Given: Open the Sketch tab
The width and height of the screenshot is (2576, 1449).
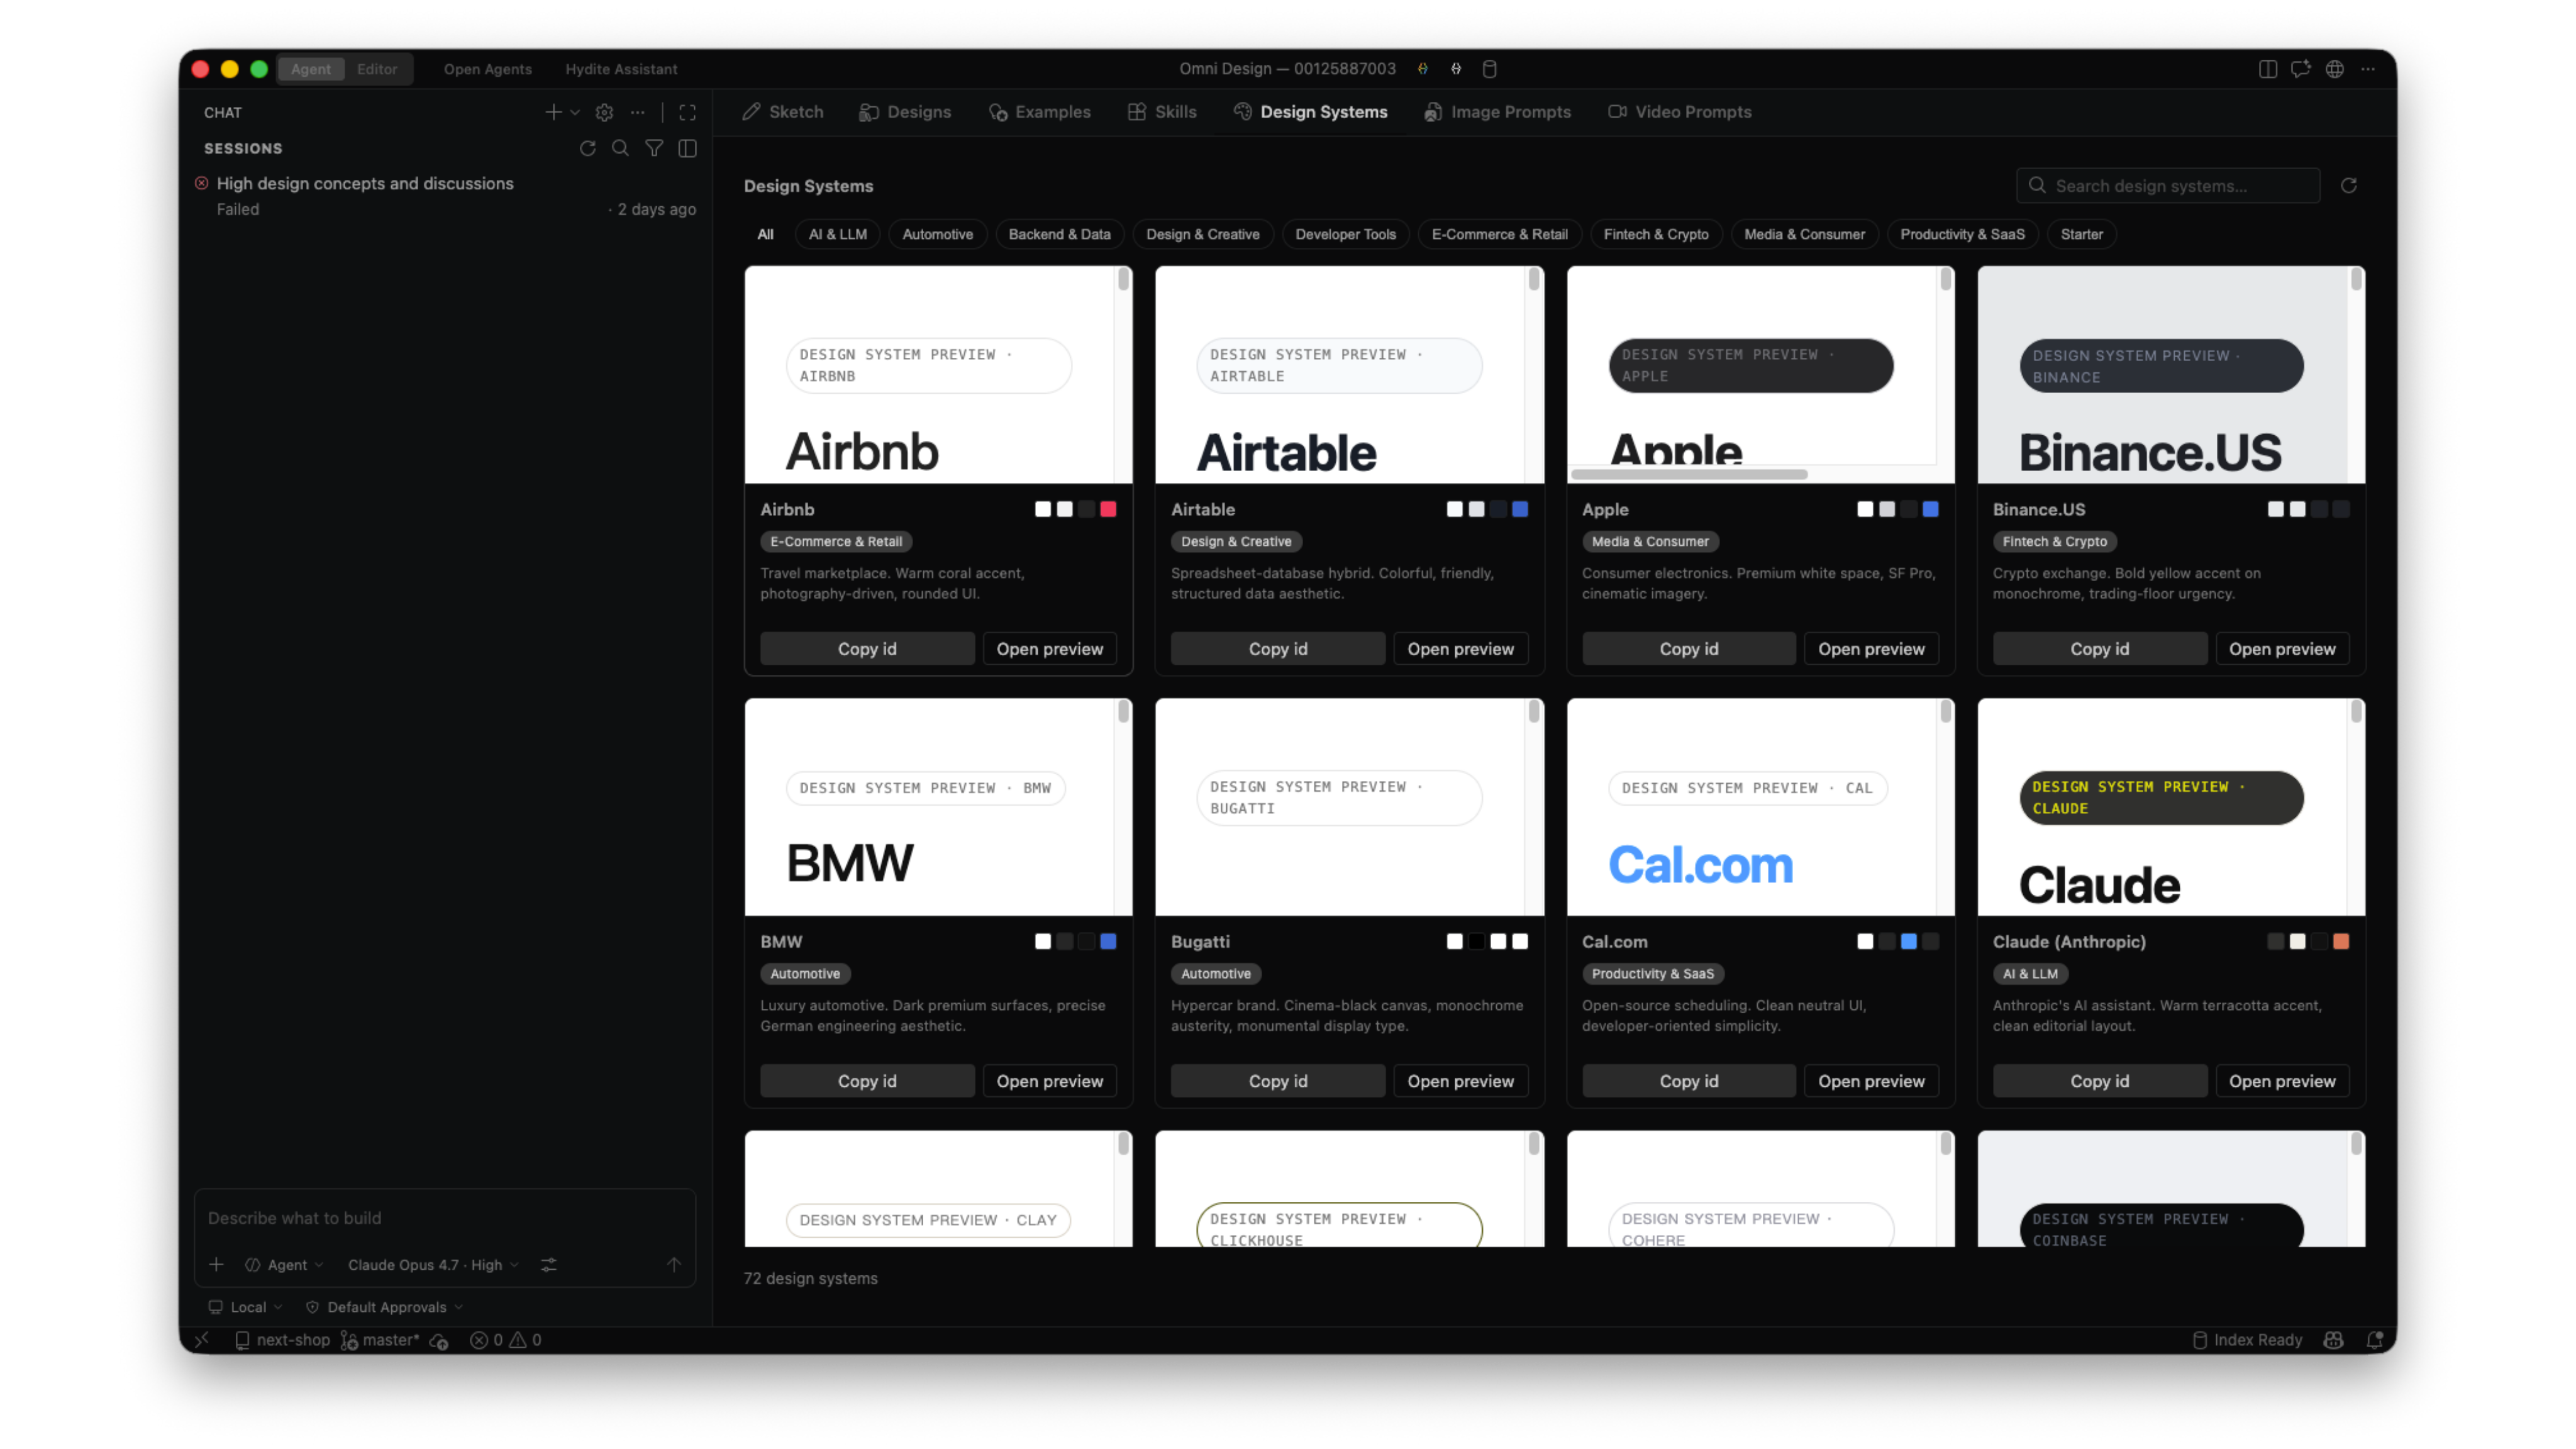Looking at the screenshot, I should pyautogui.click(x=783, y=112).
